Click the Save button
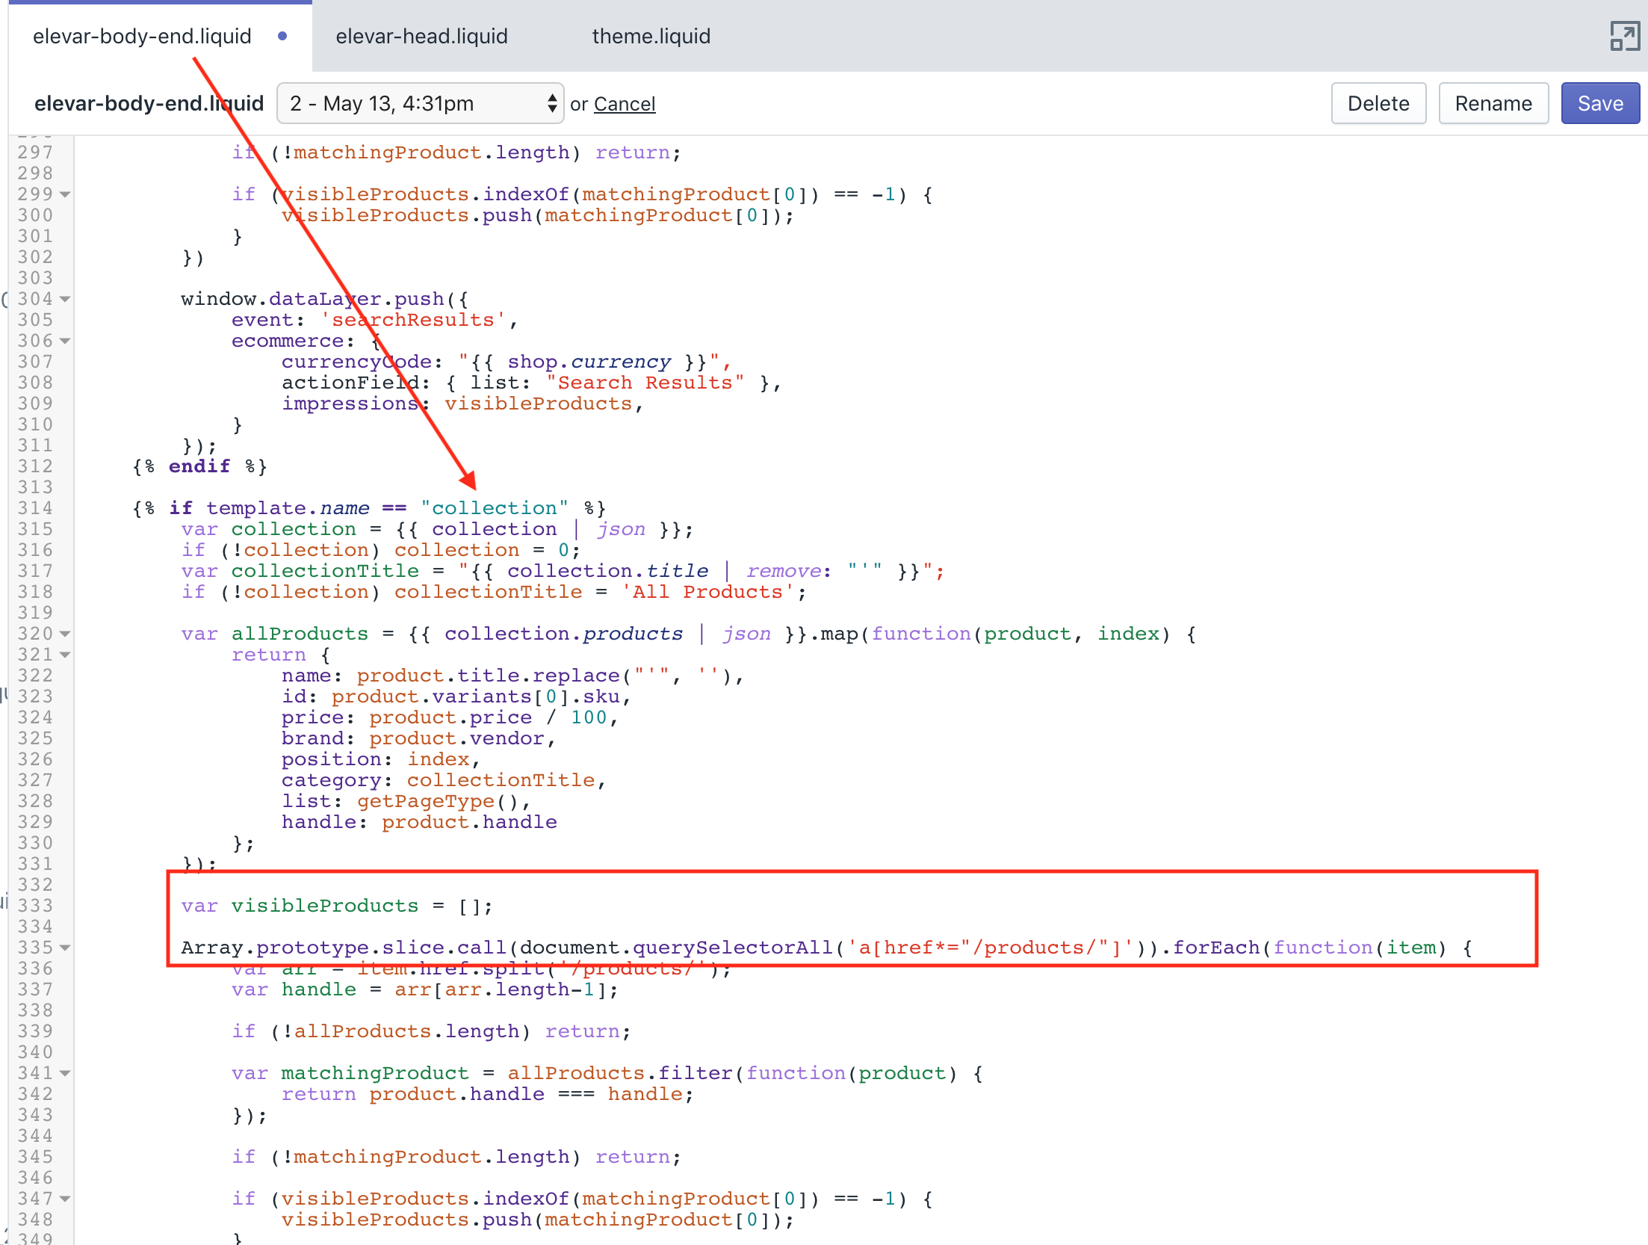This screenshot has width=1648, height=1245. [x=1599, y=103]
